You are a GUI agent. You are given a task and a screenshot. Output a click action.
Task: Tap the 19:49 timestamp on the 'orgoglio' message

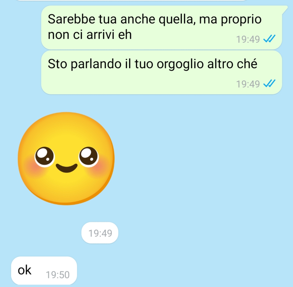[248, 84]
